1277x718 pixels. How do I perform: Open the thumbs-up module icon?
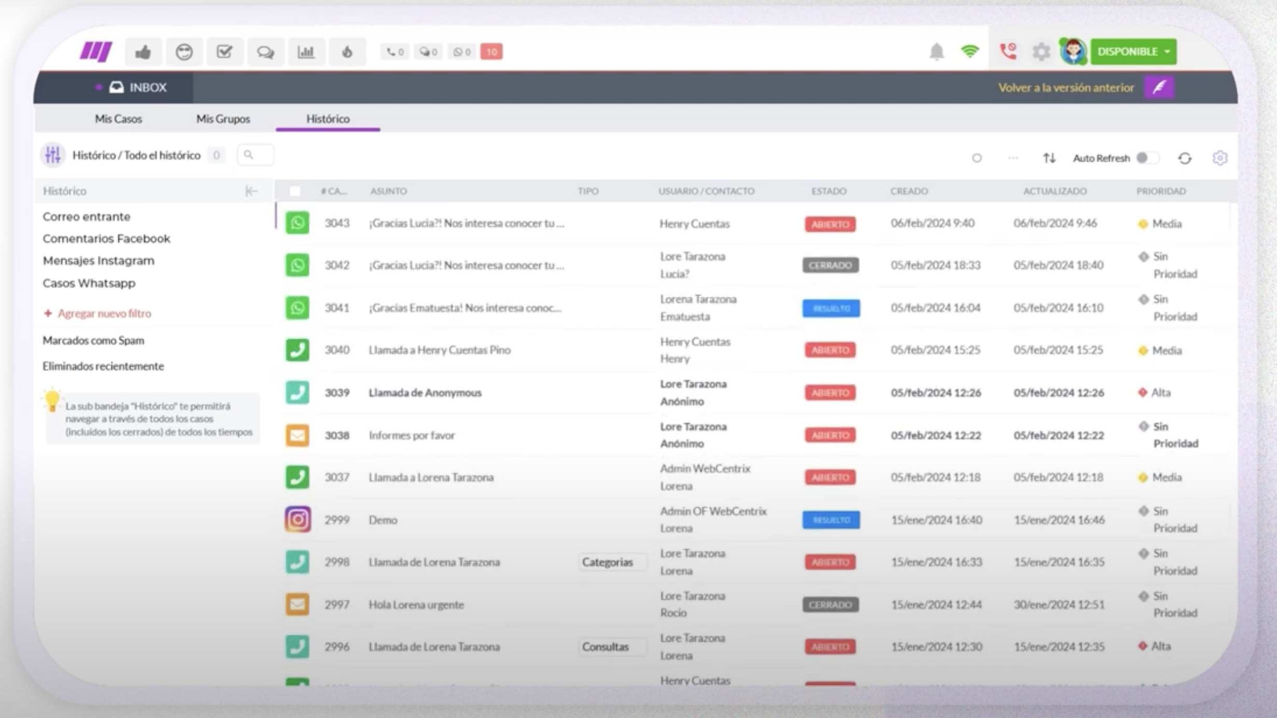click(x=143, y=52)
